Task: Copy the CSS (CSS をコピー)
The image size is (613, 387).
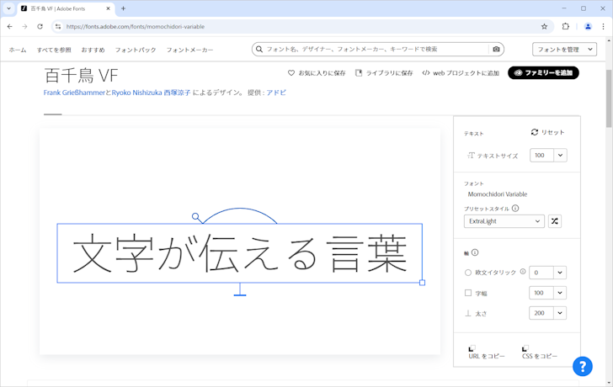Action: 540,353
